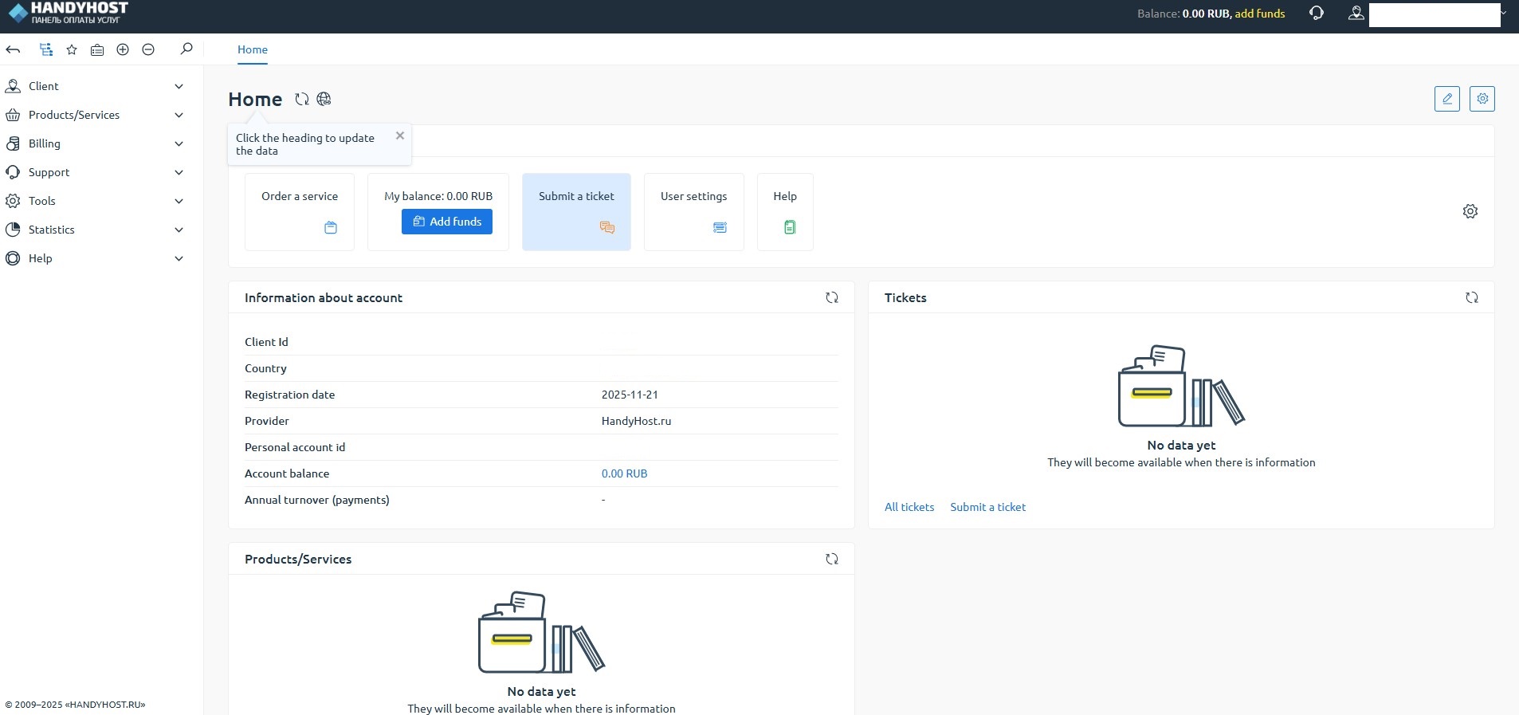Collapse all menu items minus icon
This screenshot has height=715, width=1519.
[x=148, y=49]
